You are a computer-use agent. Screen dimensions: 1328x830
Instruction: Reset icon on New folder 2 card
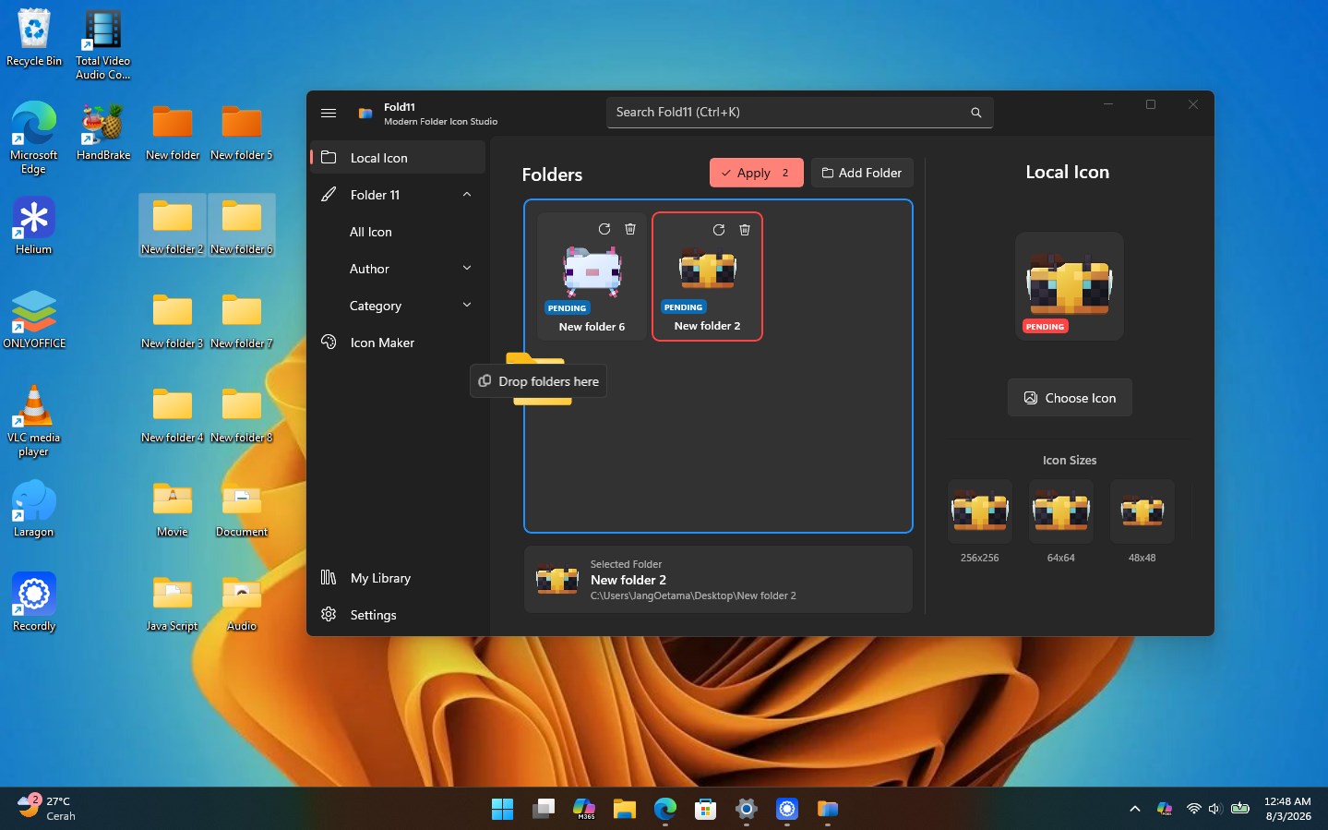719,230
